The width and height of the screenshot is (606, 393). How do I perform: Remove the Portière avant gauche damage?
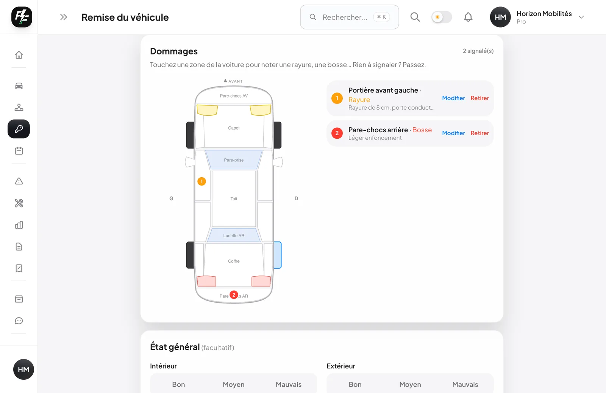click(480, 98)
